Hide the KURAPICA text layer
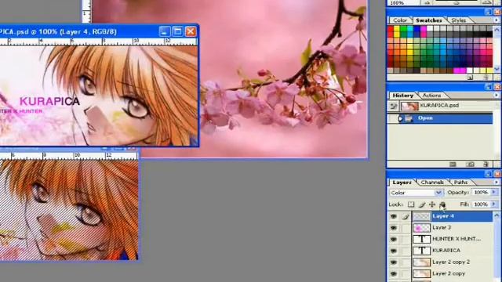Image resolution: width=502 pixels, height=282 pixels. tap(394, 251)
